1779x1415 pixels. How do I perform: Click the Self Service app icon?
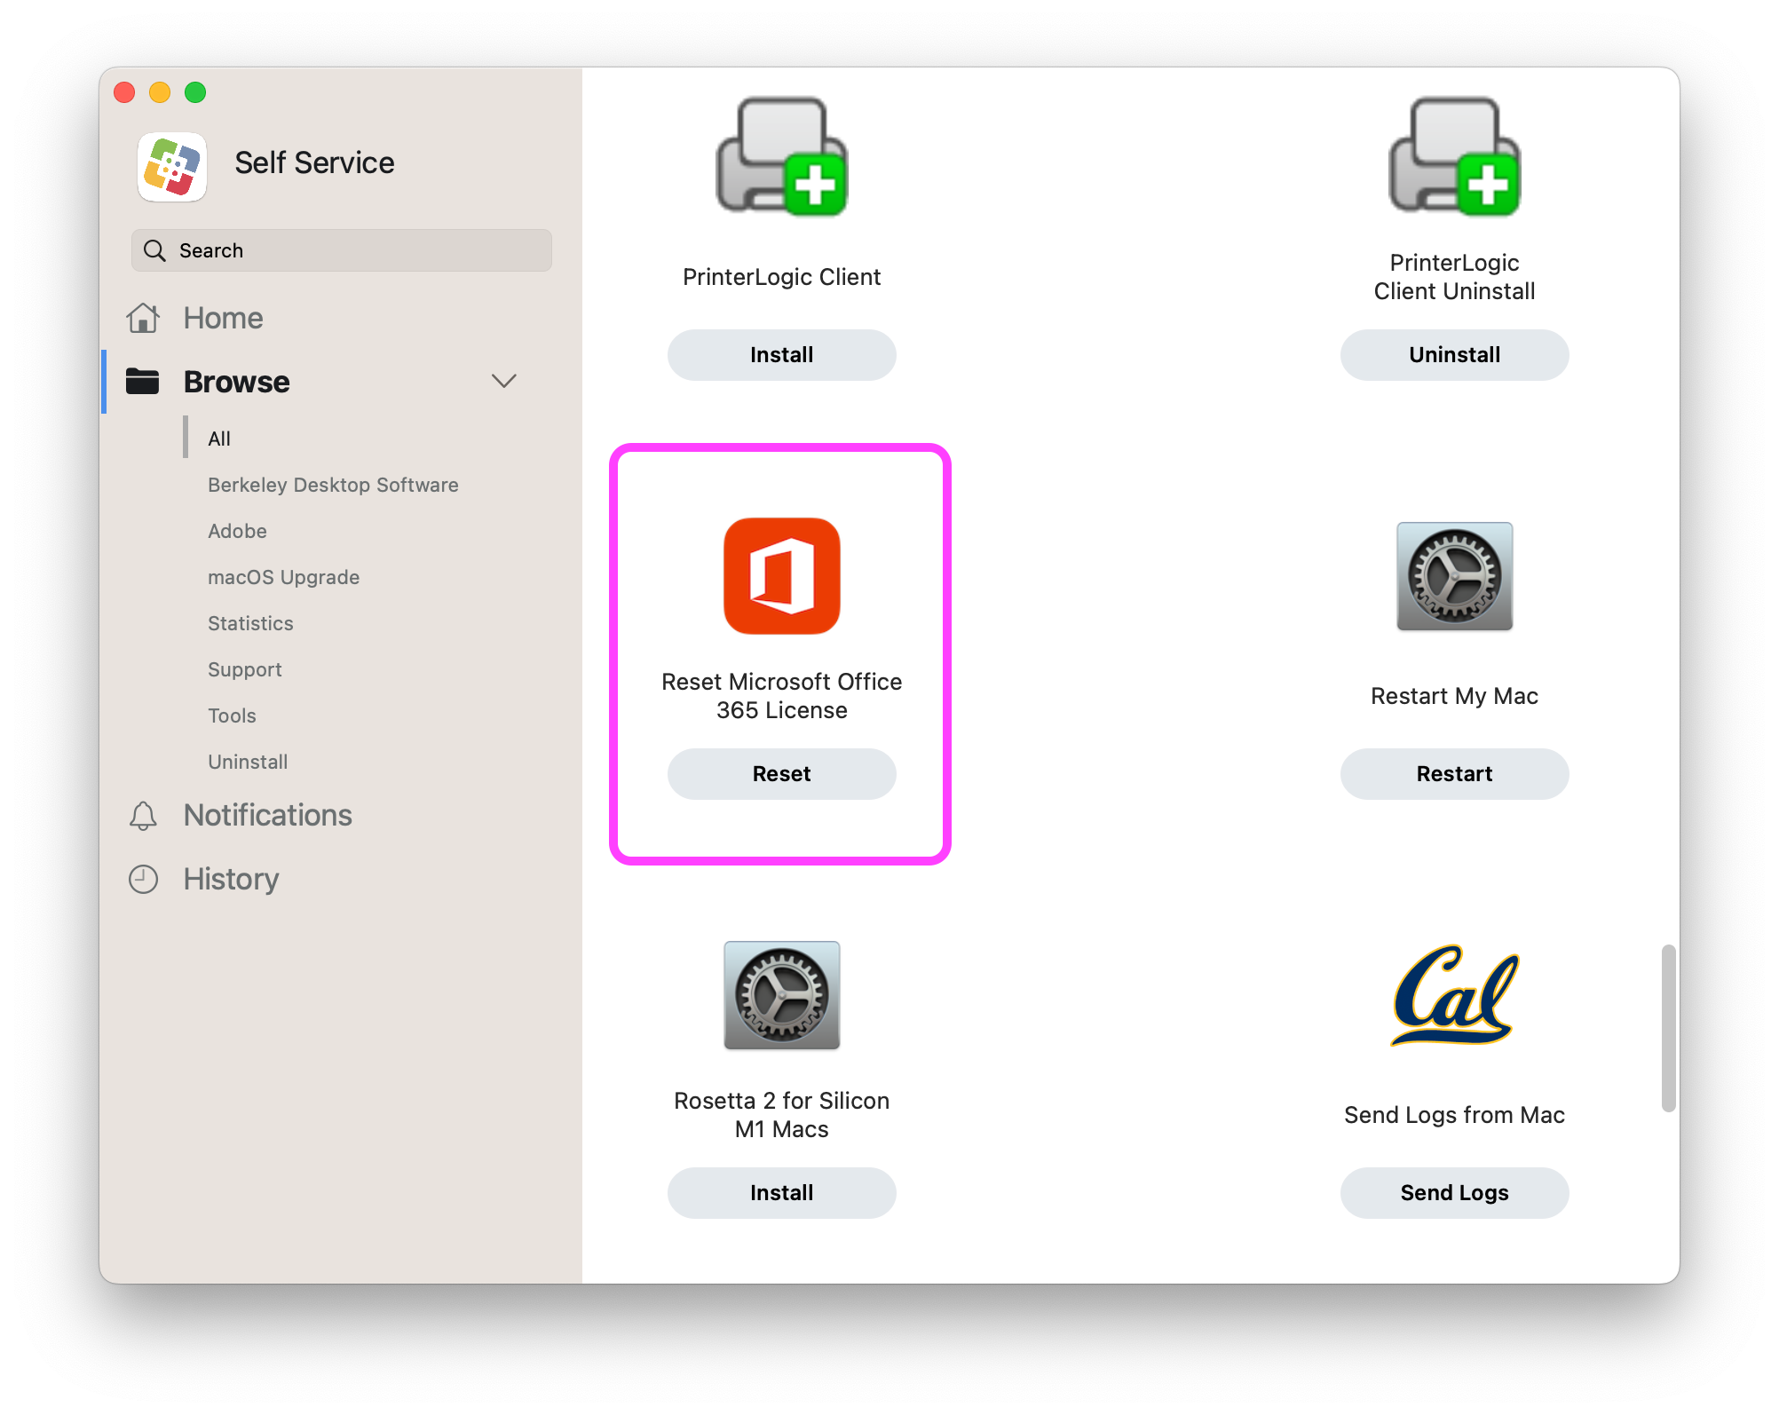[171, 166]
